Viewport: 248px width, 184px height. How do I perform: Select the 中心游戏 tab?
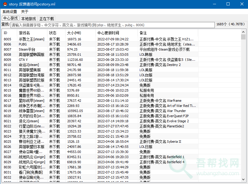tap(11, 18)
